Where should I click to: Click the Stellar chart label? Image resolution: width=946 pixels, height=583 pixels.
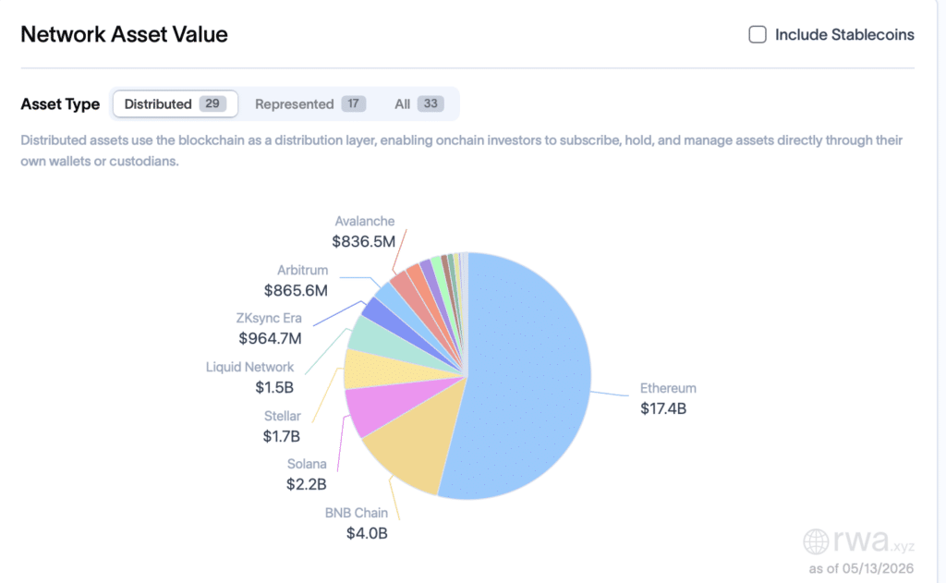pos(283,416)
